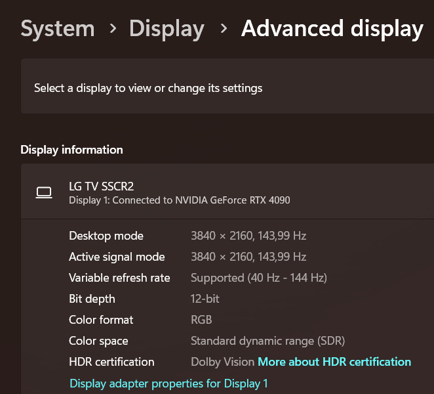Image resolution: width=434 pixels, height=394 pixels.
Task: Click the Advanced display breadcrumb title
Action: point(332,29)
